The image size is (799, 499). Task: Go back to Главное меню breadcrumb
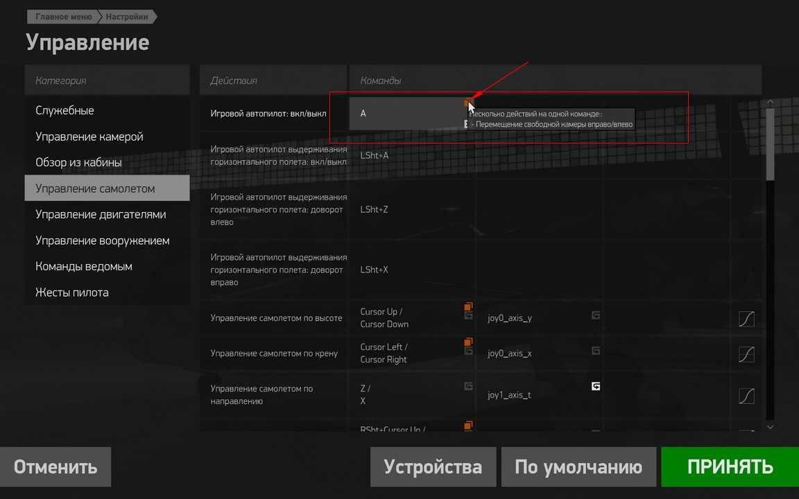pyautogui.click(x=62, y=17)
